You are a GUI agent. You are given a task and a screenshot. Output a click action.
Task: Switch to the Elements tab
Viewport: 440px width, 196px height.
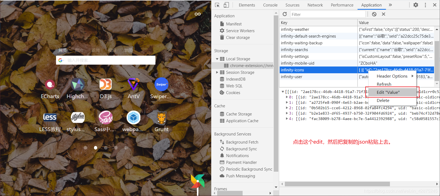tap(247, 5)
